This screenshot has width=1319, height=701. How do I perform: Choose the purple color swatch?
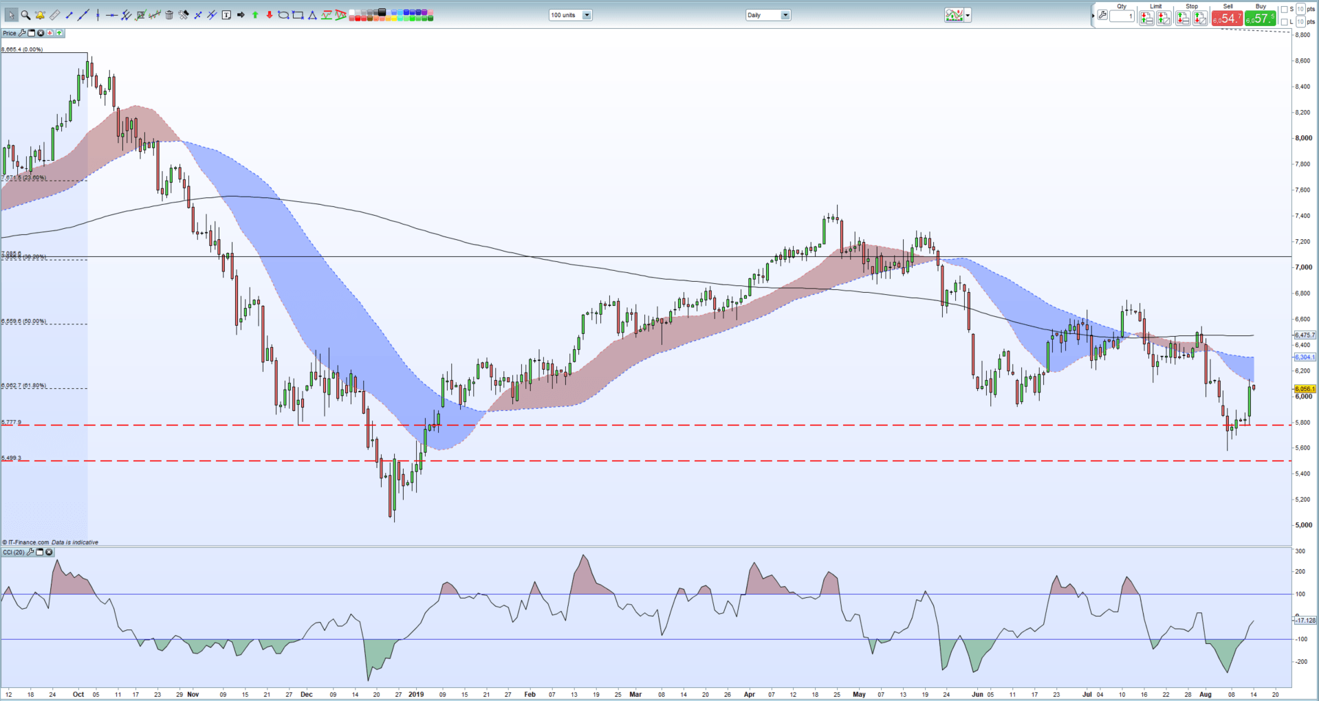[x=424, y=12]
